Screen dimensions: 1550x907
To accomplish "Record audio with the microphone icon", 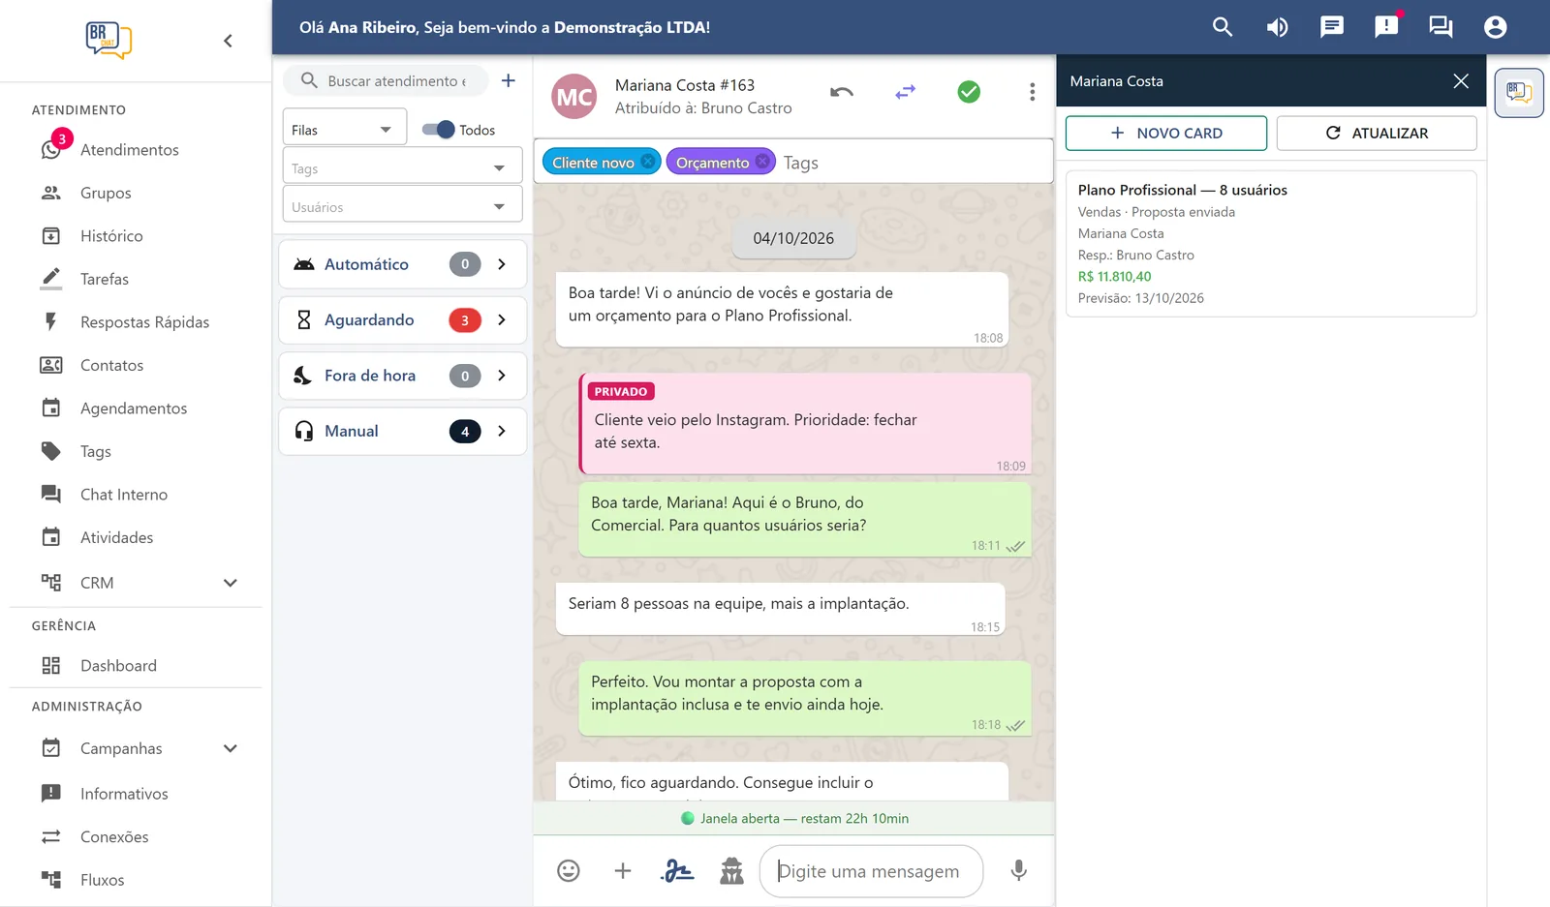I will [1018, 871].
